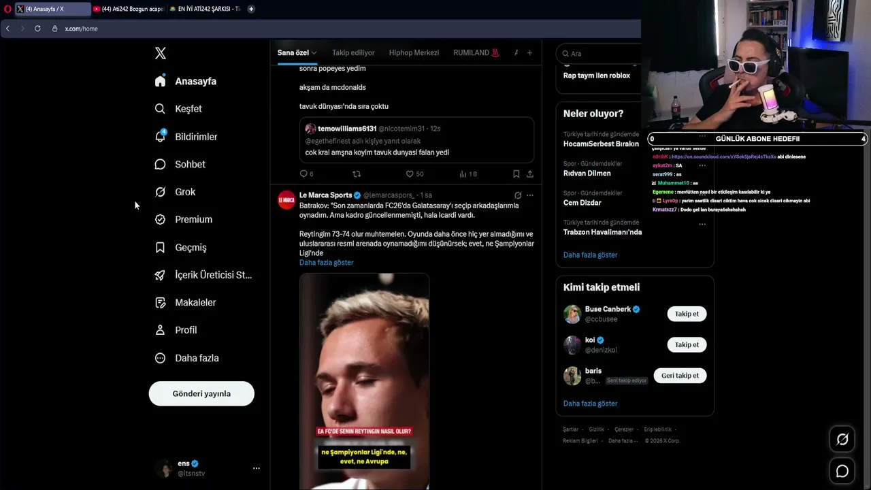Viewport: 871px width, 490px height.
Task: Switch to the EN İYİ ATİ242 ŞARKISI tab
Action: 205,9
